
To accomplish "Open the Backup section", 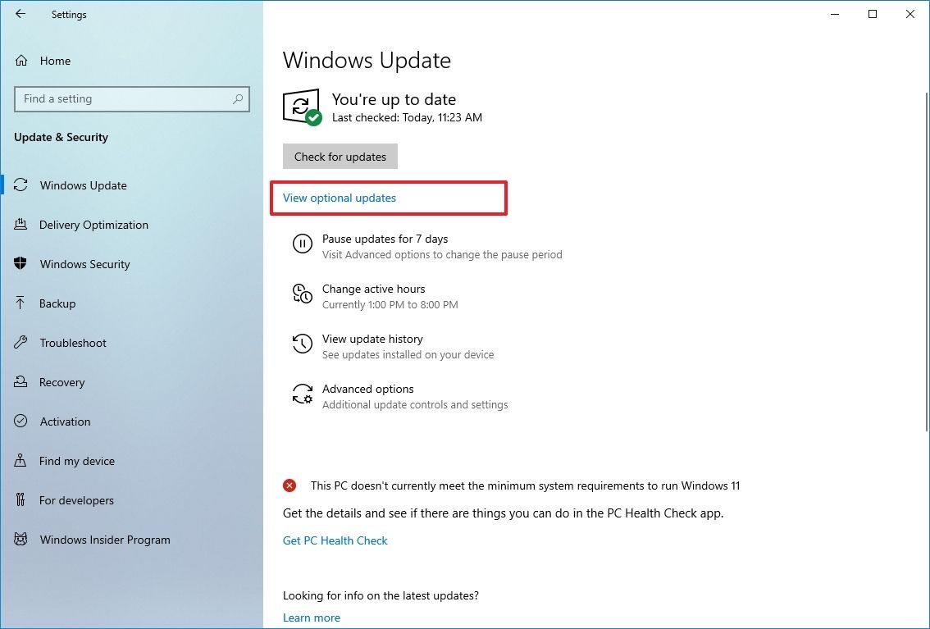I will (x=57, y=303).
